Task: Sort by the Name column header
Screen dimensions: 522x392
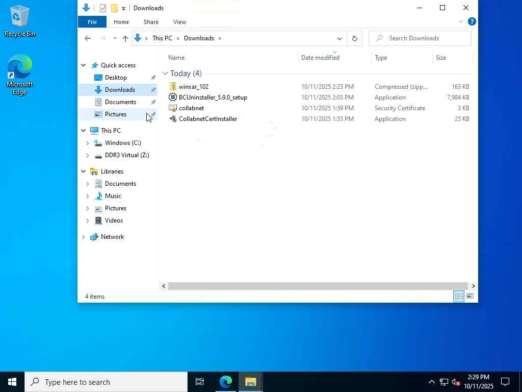Action: 176,58
